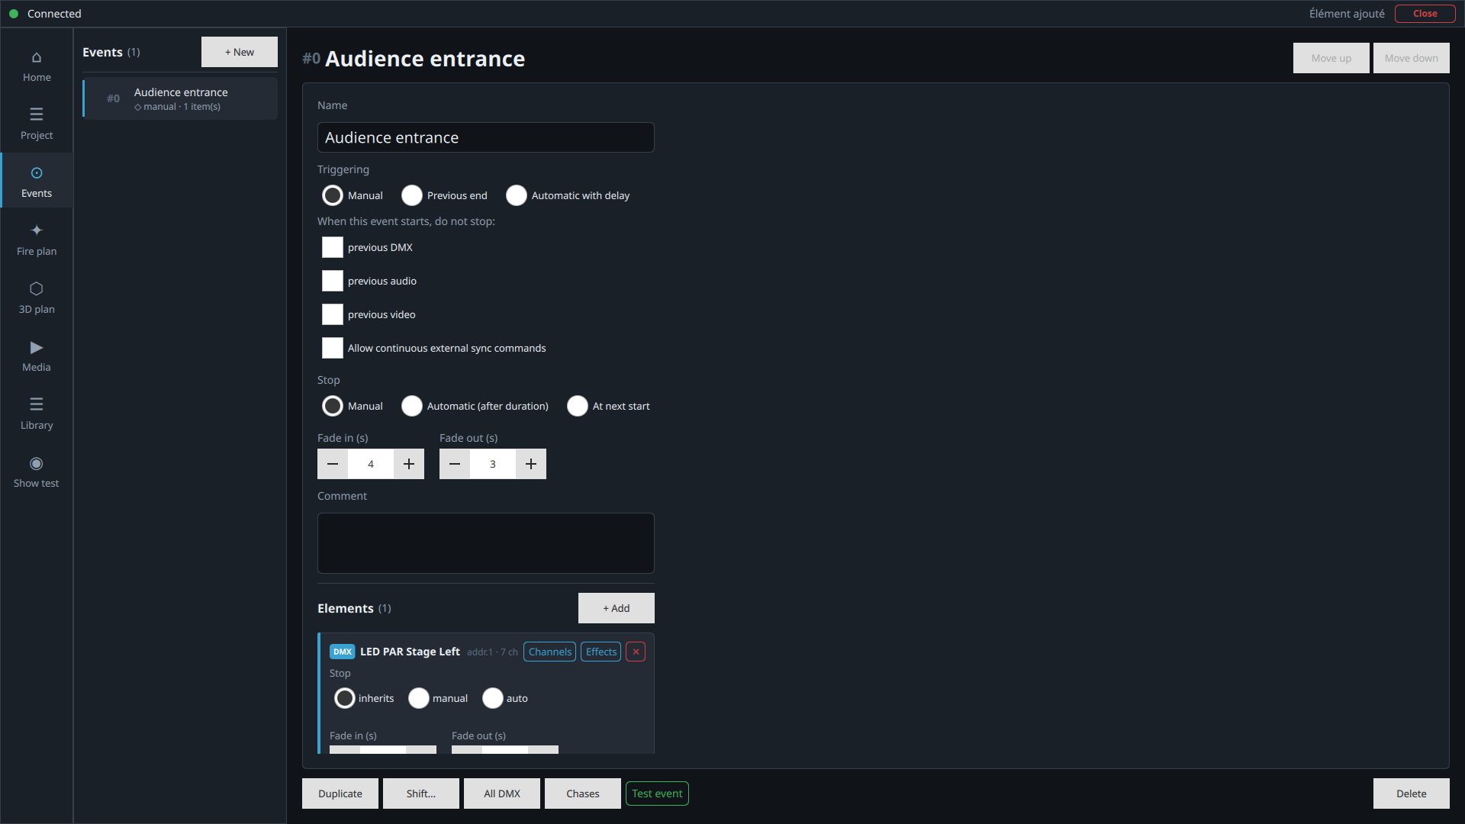The height and width of the screenshot is (824, 1465).
Task: Increase Fade out seconds value
Action: 531,464
